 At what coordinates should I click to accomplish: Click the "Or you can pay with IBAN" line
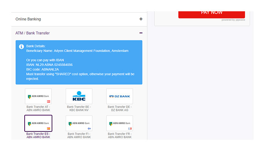click(x=45, y=60)
